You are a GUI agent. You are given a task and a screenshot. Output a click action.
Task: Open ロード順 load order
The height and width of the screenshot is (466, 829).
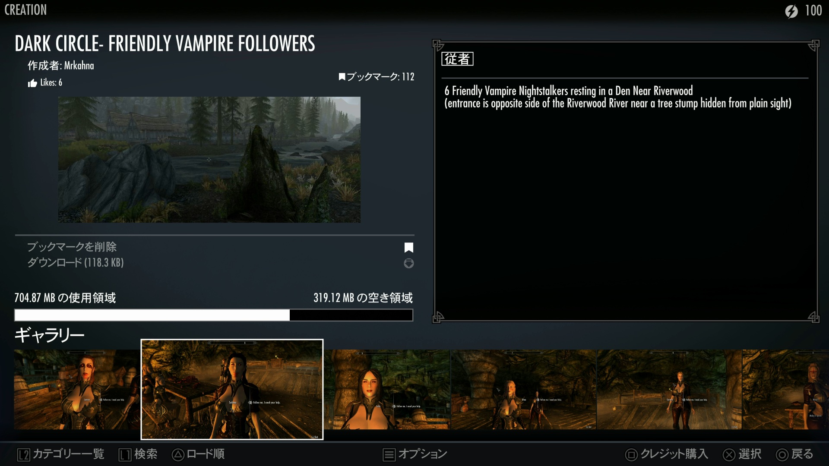click(206, 454)
